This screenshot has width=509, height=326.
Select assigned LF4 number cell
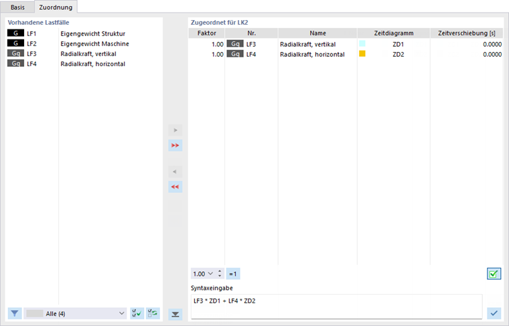(251, 54)
